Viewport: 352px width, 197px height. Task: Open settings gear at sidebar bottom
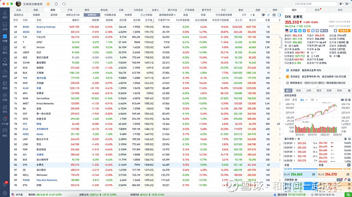5,193
